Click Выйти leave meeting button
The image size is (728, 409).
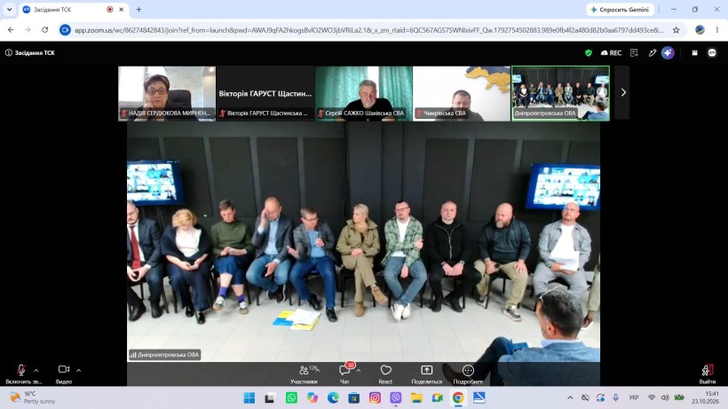(x=707, y=374)
